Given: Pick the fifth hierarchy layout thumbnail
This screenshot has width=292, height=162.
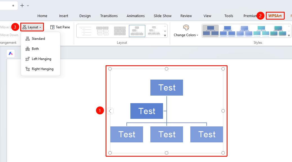Looking at the screenshot, I should [x=154, y=31].
